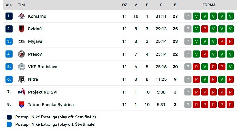
Task: Open the Tatran Banska Bystrica shield logo
Action: point(22,104)
